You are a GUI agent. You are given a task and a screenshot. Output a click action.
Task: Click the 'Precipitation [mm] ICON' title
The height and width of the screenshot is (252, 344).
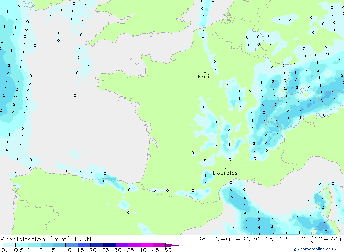click(46, 239)
